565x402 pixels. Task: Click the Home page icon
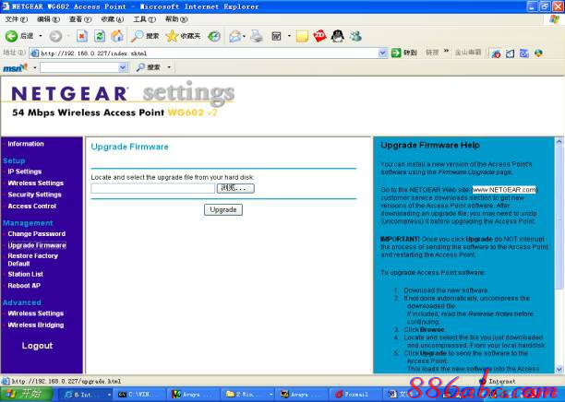pos(117,36)
